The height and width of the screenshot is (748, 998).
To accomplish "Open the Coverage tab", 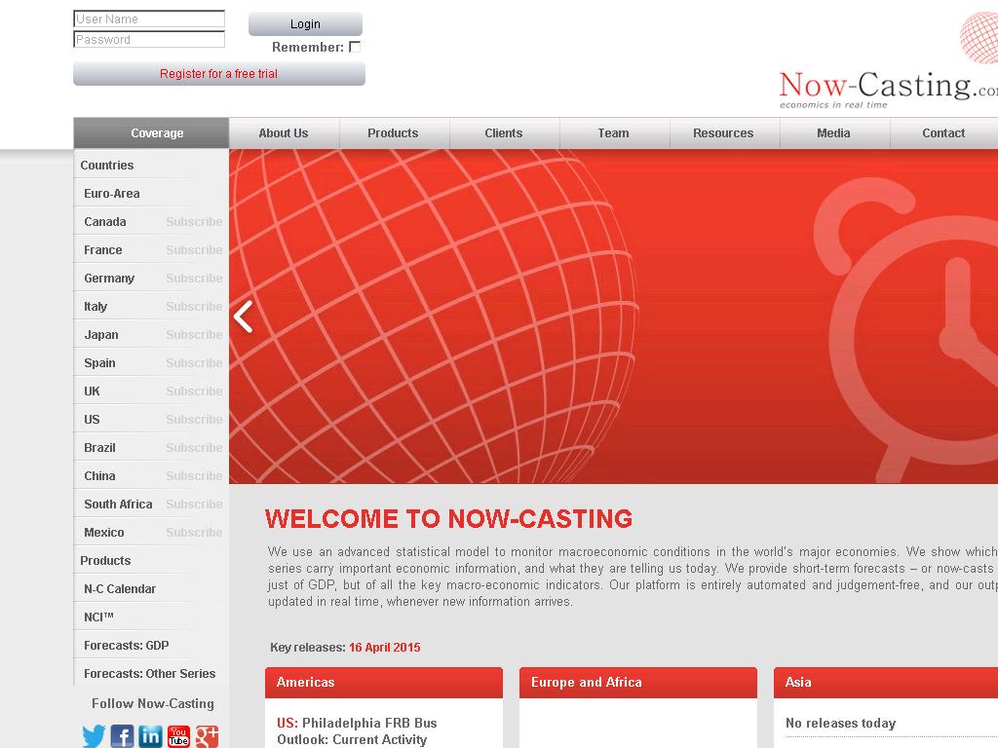I will pyautogui.click(x=151, y=132).
